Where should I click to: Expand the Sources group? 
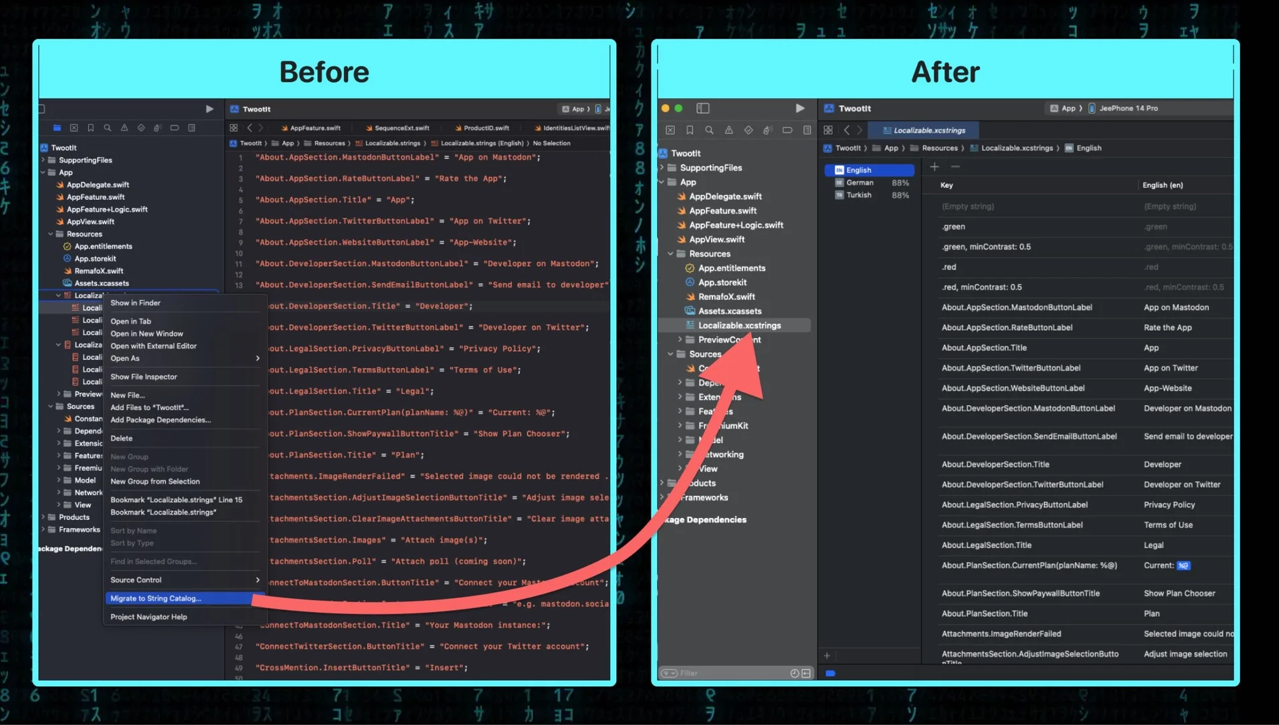pos(50,406)
